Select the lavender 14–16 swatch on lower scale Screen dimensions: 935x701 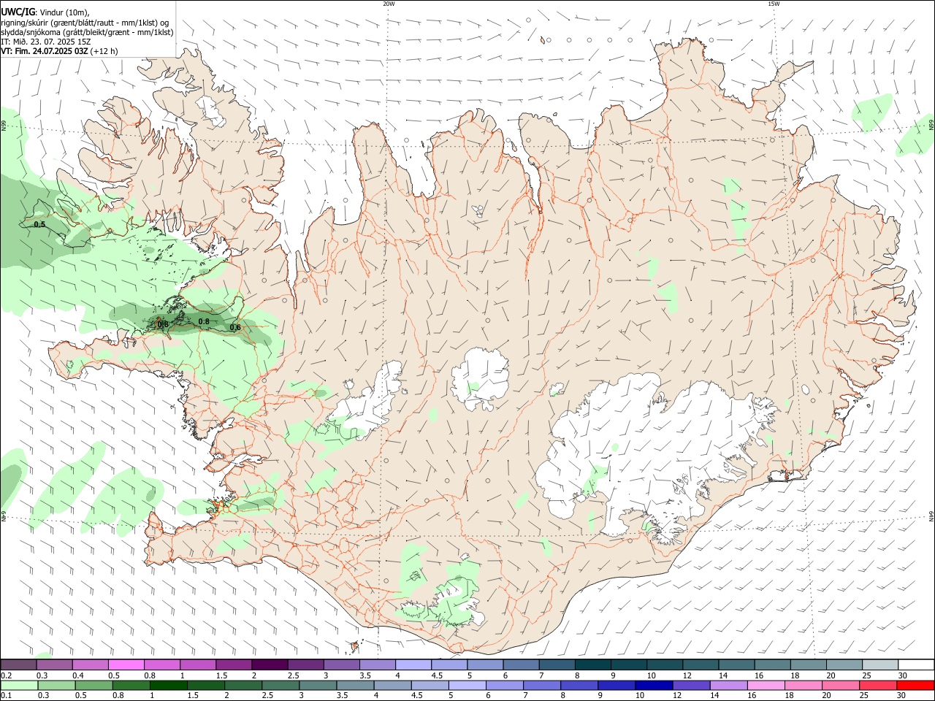728,685
